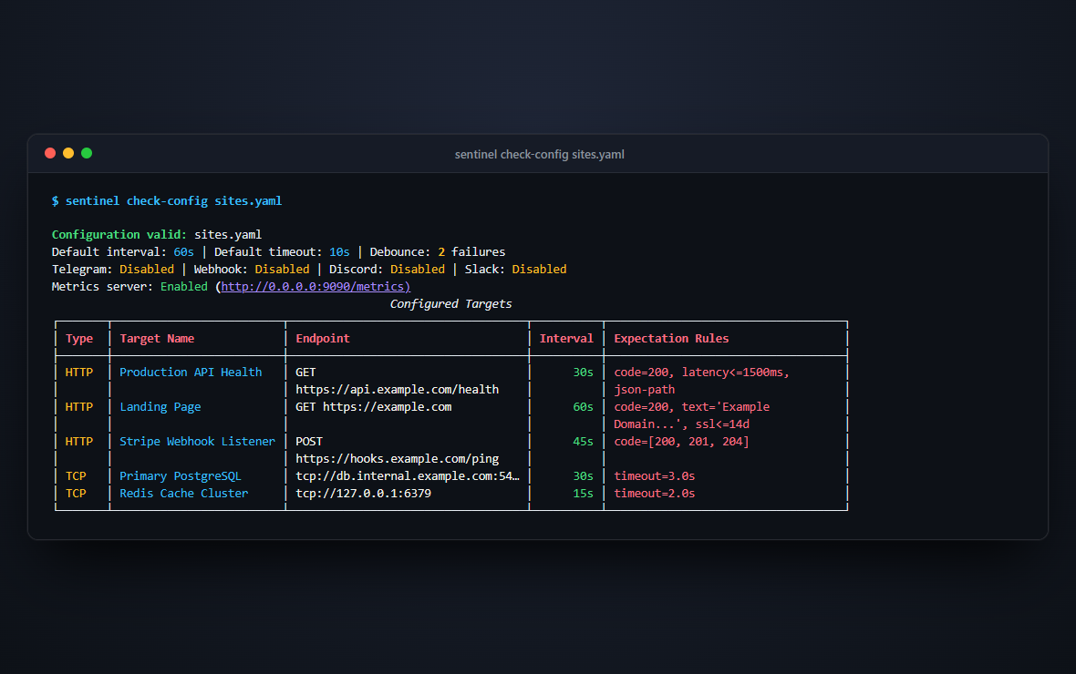Screen dimensions: 1076x674
Task: Click the 'Endpoint' column header
Action: tap(323, 339)
